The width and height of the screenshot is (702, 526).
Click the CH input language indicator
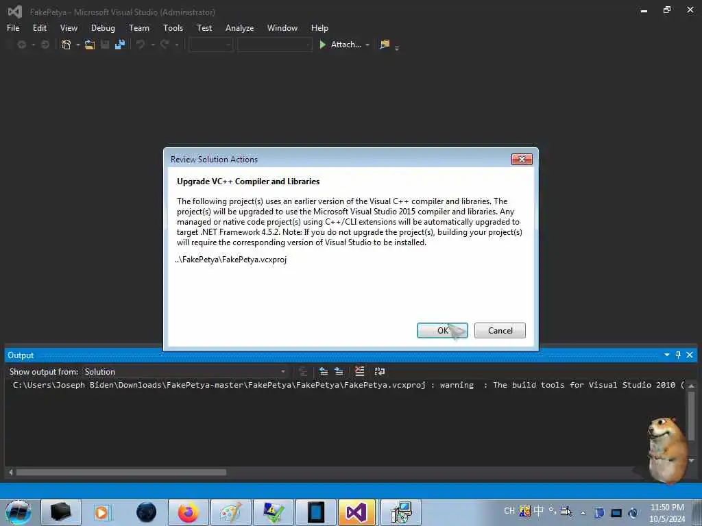(x=509, y=511)
